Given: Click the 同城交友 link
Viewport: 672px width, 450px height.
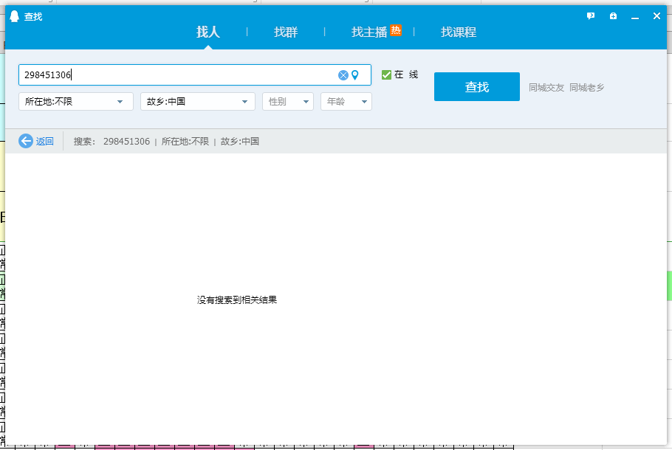Looking at the screenshot, I should pos(546,88).
